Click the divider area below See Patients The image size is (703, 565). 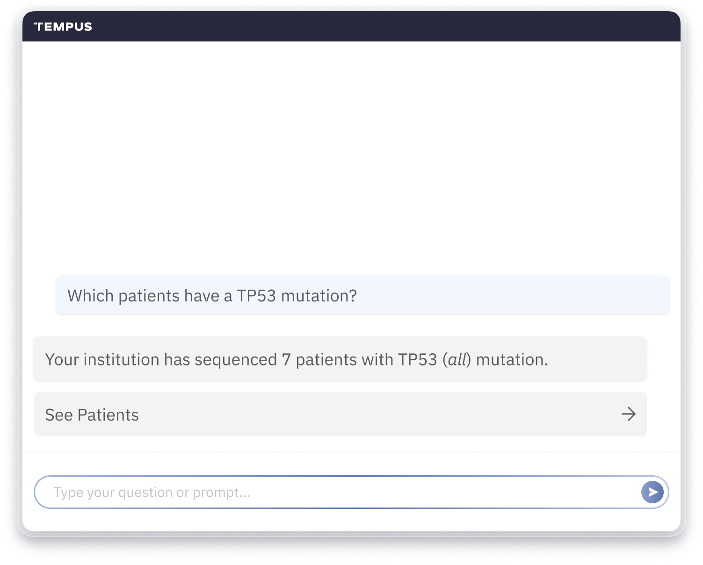click(351, 452)
